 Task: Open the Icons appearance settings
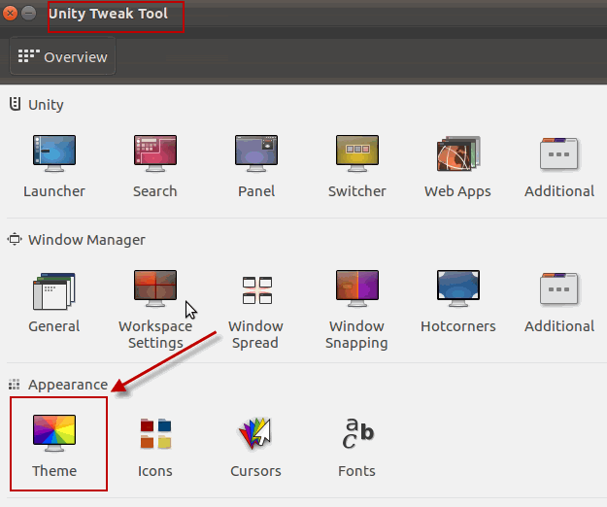[x=155, y=433]
